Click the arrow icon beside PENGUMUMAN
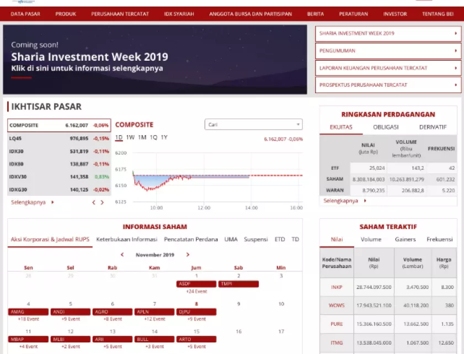The height and width of the screenshot is (354, 464). click(456, 50)
